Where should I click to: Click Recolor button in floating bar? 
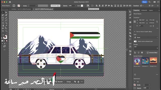click(x=59, y=82)
